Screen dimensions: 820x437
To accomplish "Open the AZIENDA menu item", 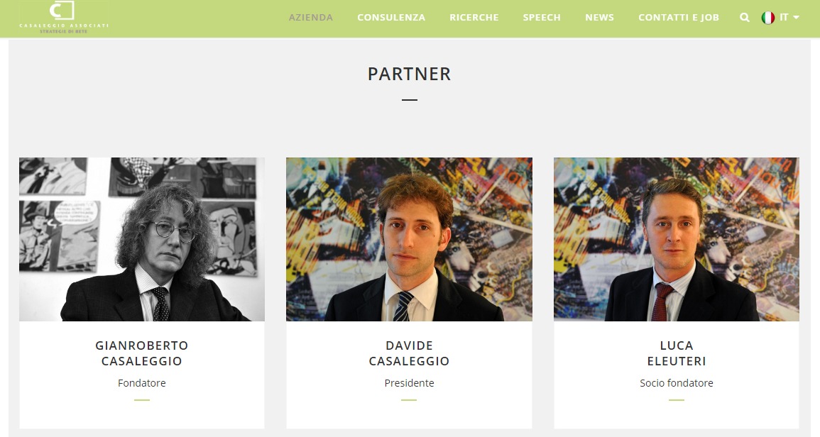I will coord(311,17).
